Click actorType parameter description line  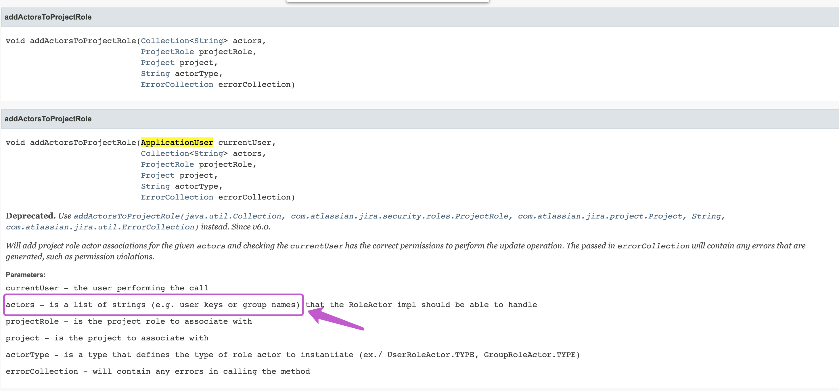pos(292,355)
